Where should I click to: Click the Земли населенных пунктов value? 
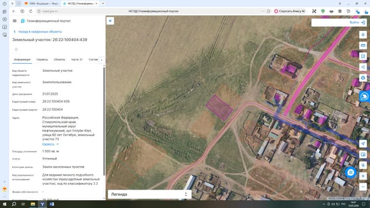pos(63,167)
